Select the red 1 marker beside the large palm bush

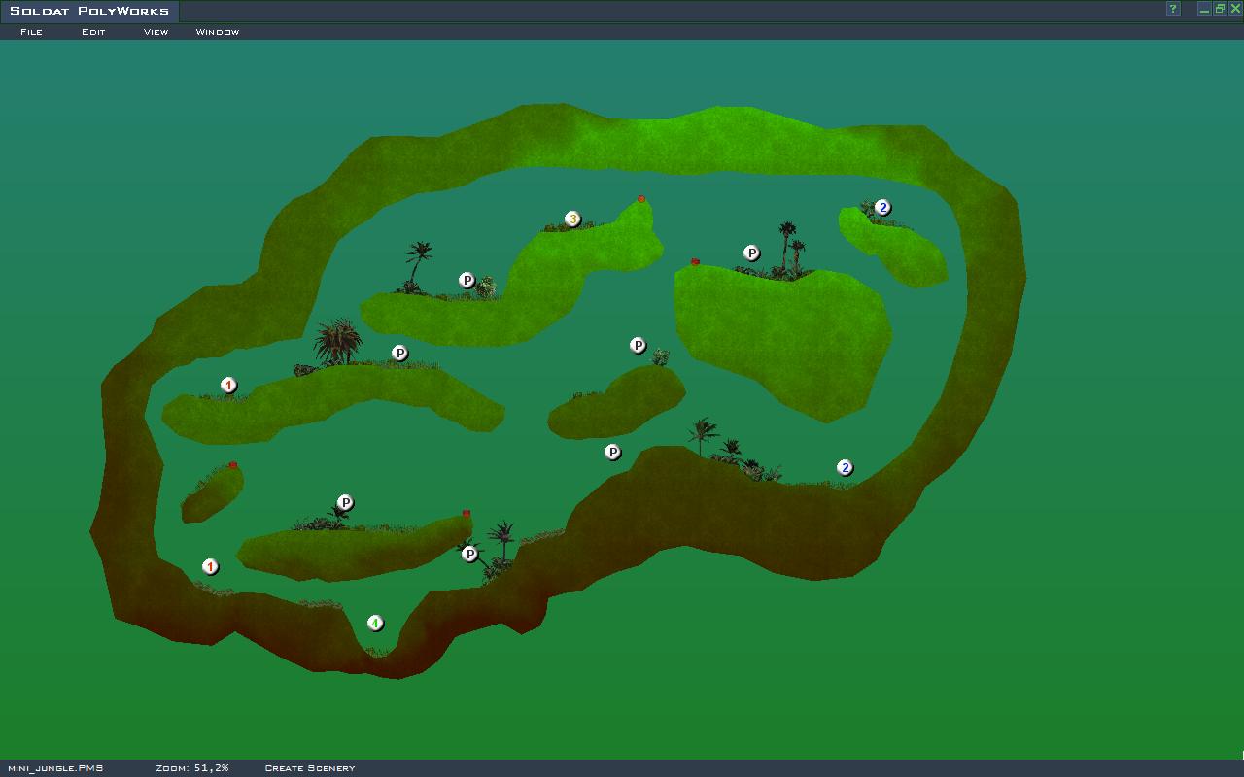pos(228,386)
